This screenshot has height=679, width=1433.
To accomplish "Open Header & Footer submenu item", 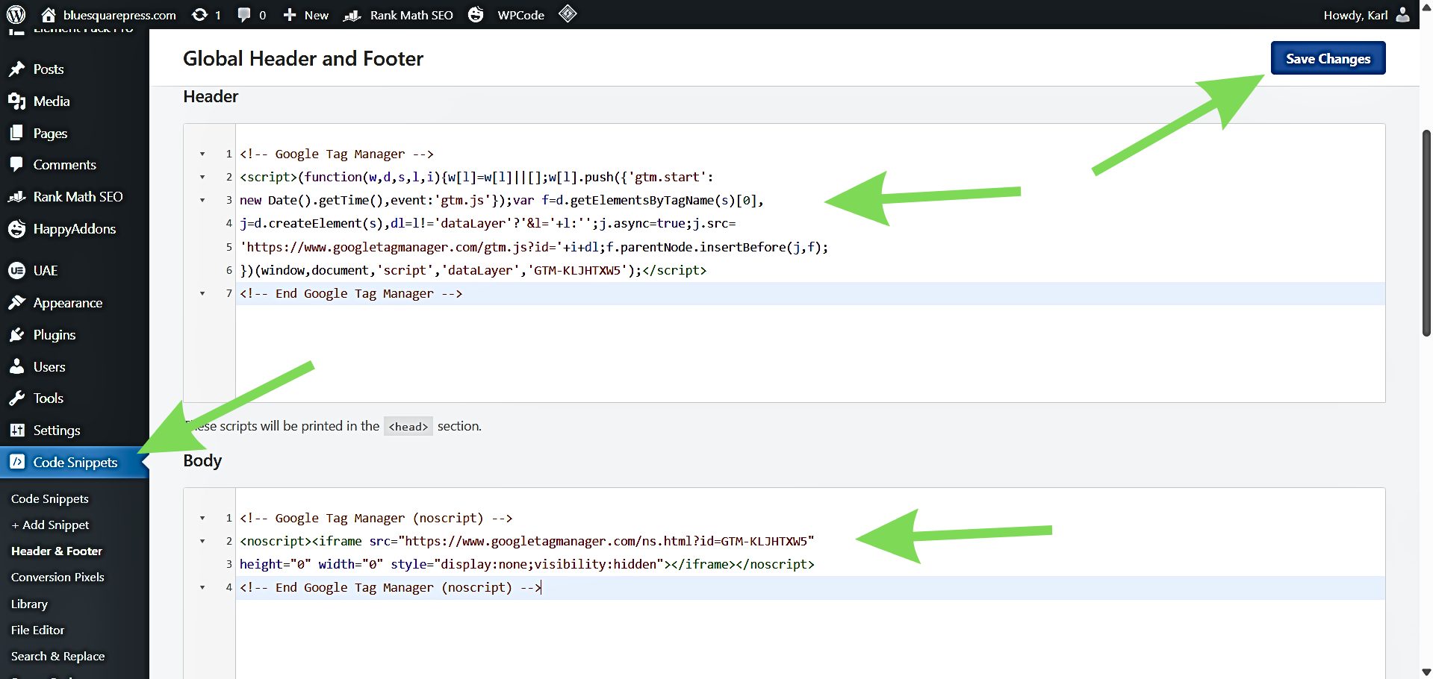I will (x=57, y=551).
